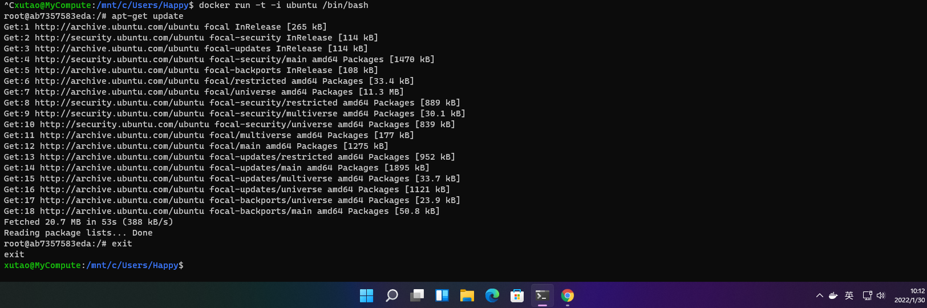
Task: Click the 'Get:17' focal-backports/universe line
Action: pyautogui.click(x=232, y=200)
